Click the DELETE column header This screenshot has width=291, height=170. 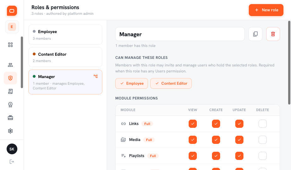(x=263, y=110)
